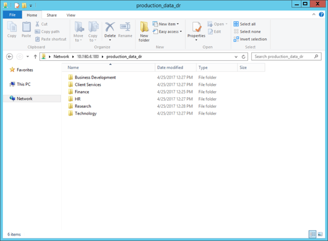
Task: Open the Easy access dropdown
Action: pyautogui.click(x=167, y=32)
